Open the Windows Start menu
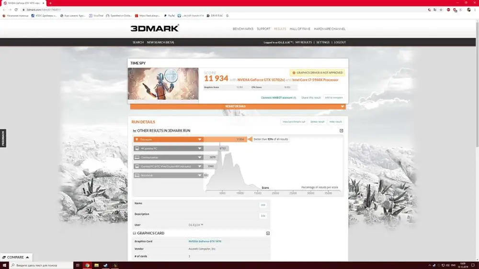Screen dimensions: 479x269 click(x=4, y=265)
